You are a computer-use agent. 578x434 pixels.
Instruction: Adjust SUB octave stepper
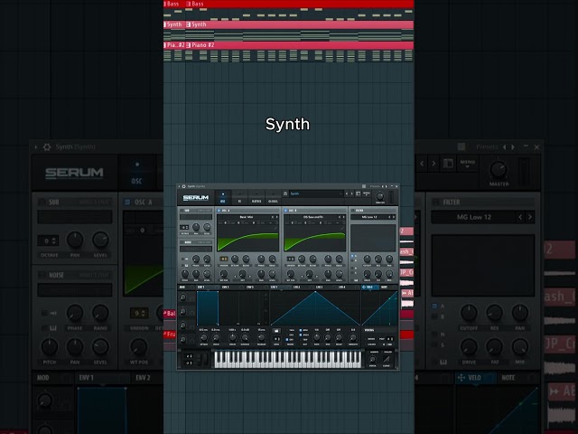[x=184, y=227]
